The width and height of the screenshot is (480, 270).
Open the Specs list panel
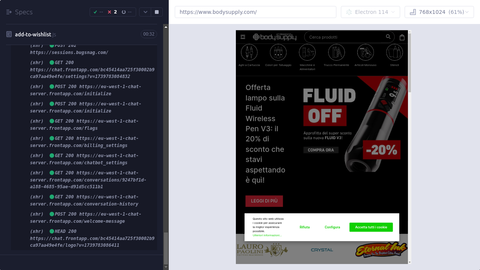tap(19, 12)
